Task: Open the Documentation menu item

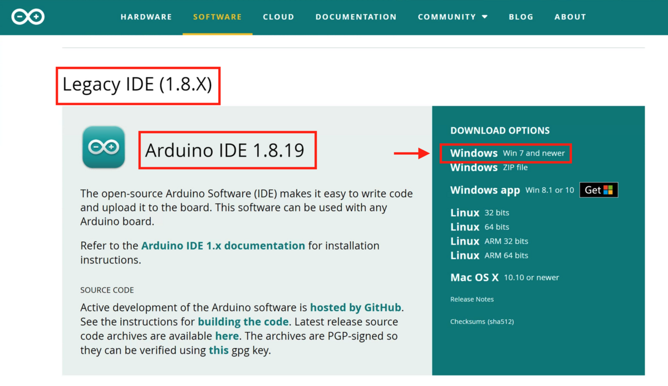Action: [x=356, y=17]
